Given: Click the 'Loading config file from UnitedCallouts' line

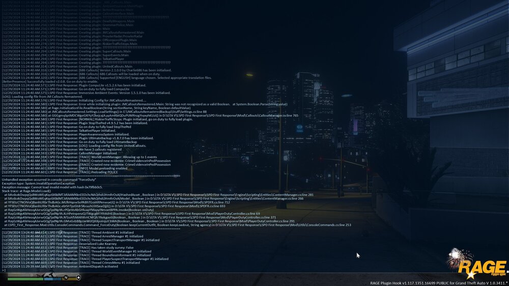Looking at the screenshot, I should pyautogui.click(x=74, y=146).
